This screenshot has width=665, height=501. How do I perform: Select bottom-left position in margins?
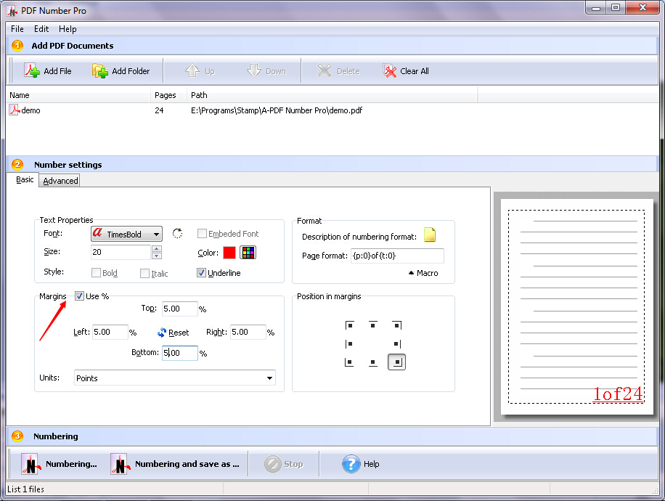click(x=349, y=362)
